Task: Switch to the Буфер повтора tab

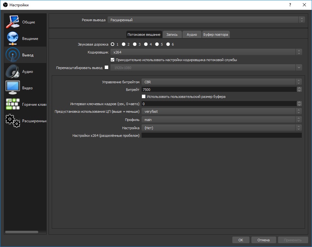Action: point(216,35)
